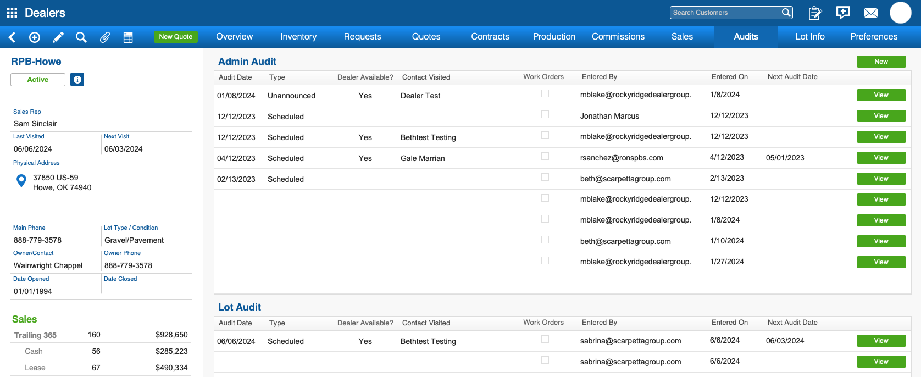Click the map pin location icon
Screen dimensions: 921x377
[21, 180]
